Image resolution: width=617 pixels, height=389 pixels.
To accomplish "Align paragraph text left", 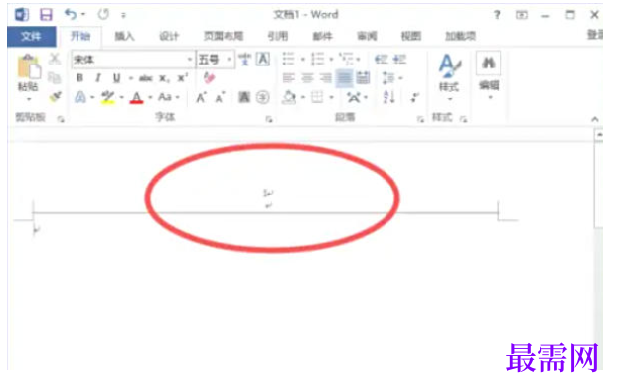I will [x=289, y=78].
